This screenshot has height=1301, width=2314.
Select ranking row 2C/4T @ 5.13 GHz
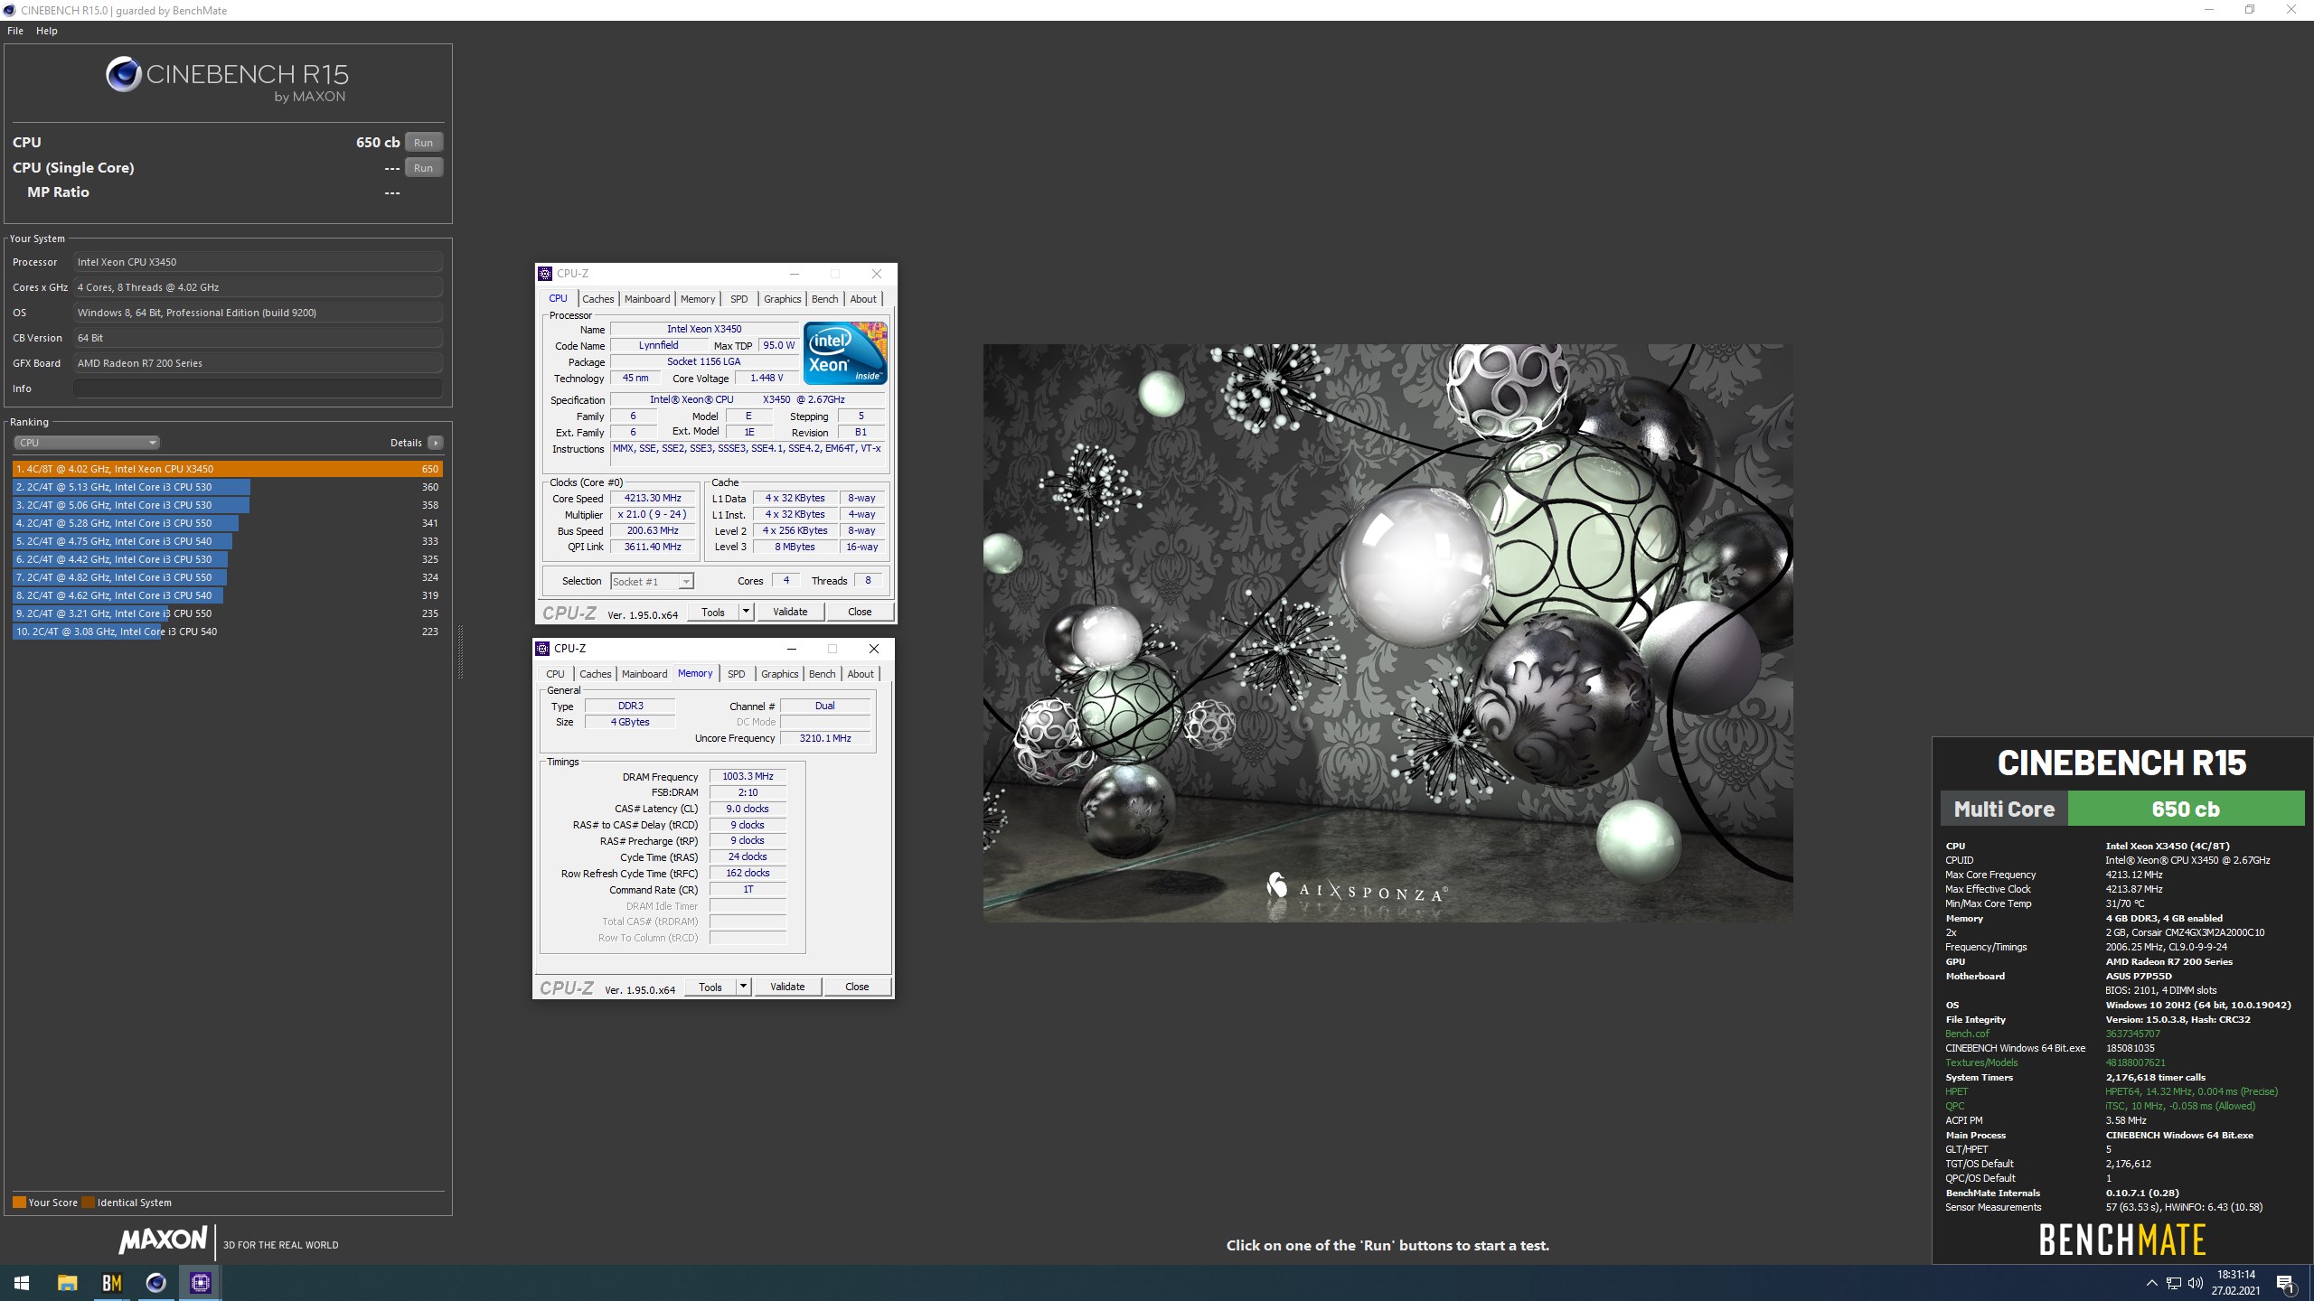(228, 487)
